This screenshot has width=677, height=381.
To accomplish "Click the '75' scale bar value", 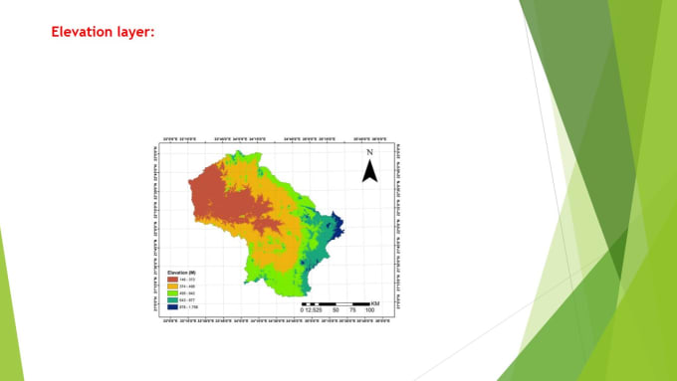I will point(352,310).
